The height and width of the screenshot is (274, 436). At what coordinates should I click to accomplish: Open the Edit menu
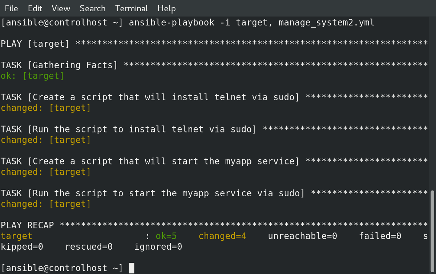[x=35, y=8]
